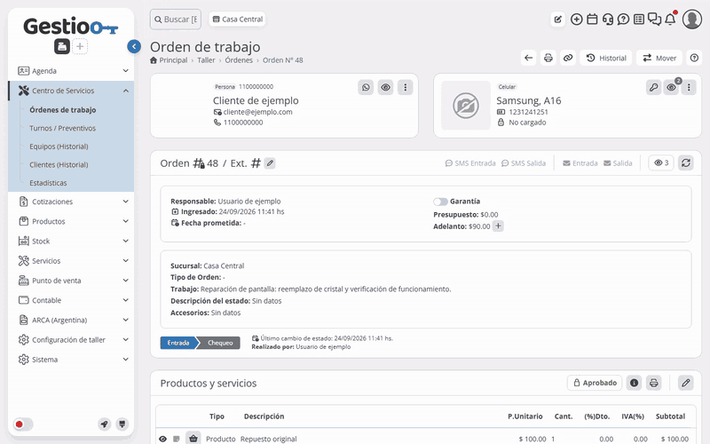Open the quick edit icon in top bar
The image size is (710, 444).
pyautogui.click(x=558, y=20)
